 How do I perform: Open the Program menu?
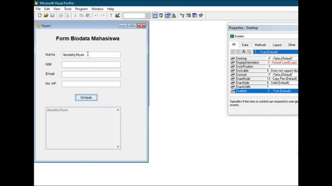point(81,9)
